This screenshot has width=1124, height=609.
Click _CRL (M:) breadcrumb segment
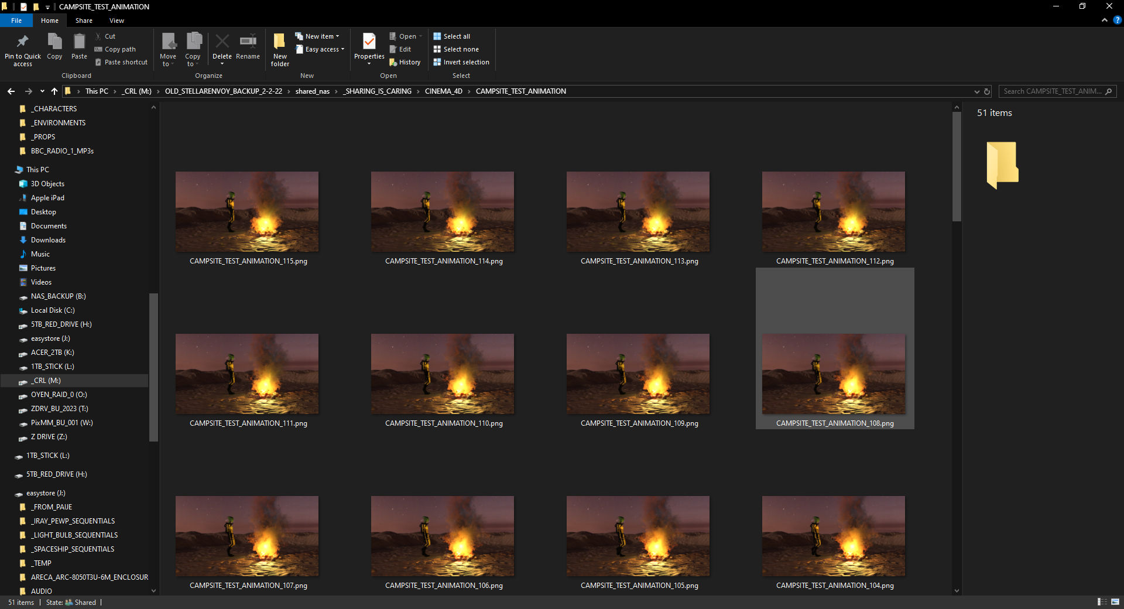coord(136,91)
